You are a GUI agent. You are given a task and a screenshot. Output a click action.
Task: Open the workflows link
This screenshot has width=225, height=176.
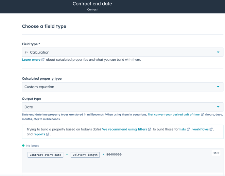(x=200, y=129)
